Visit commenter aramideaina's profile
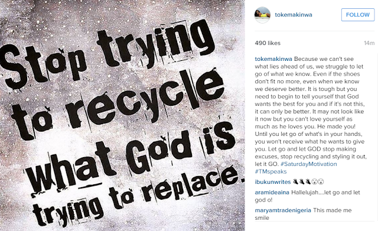Screen dimensions: 378x231 click(272, 193)
